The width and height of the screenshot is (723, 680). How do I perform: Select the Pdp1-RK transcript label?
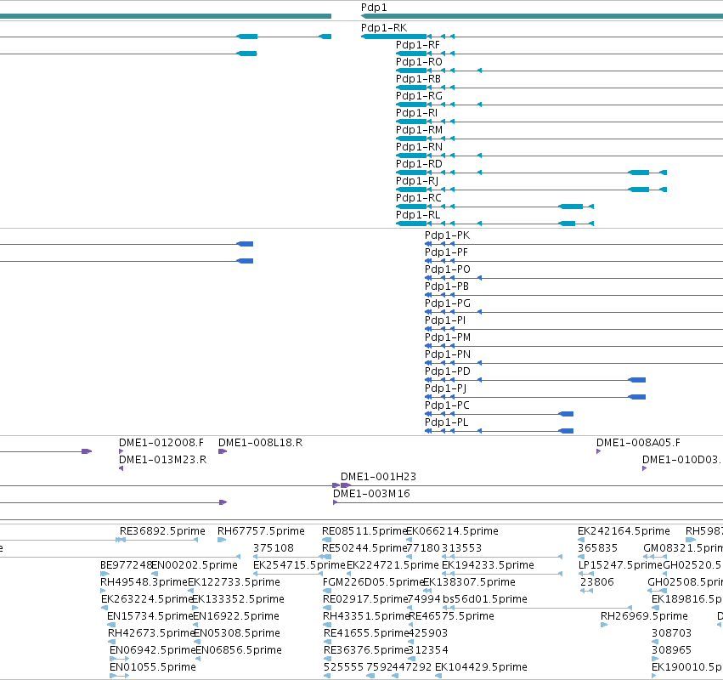click(384, 28)
